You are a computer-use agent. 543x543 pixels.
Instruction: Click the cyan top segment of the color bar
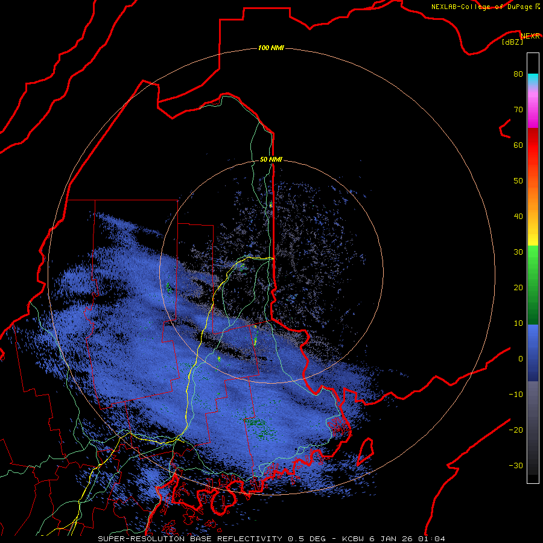tap(533, 79)
